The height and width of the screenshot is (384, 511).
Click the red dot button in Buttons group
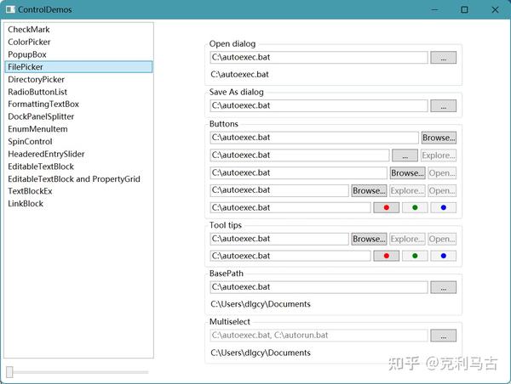point(386,207)
